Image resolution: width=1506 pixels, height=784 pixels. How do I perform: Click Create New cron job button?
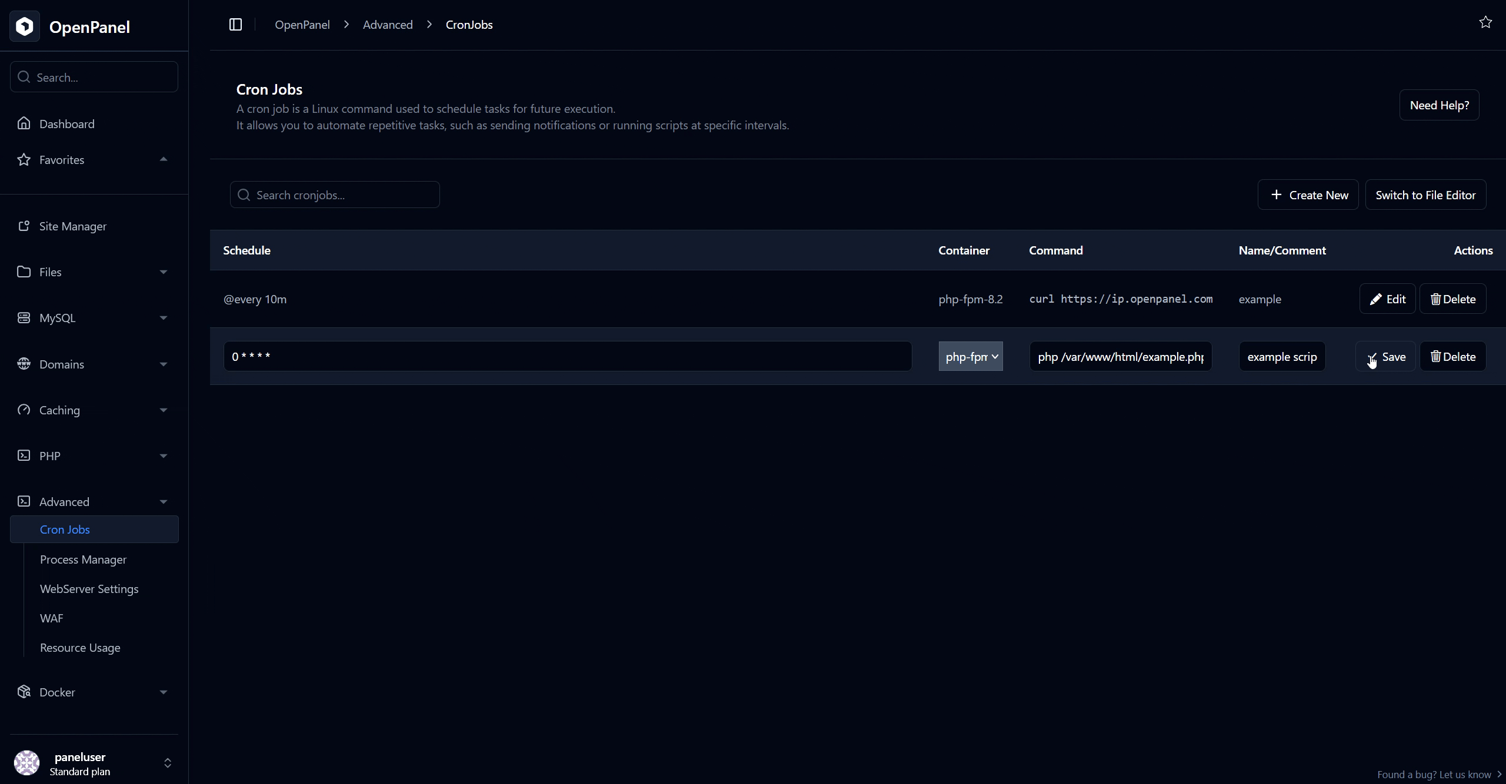tap(1308, 195)
